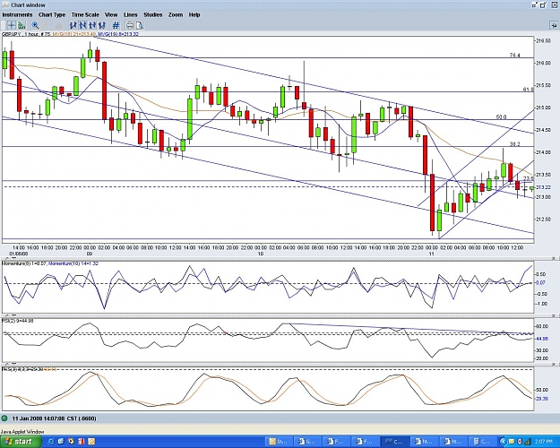The image size is (560, 448).
Task: Click the red fourth quick launch icon
Action: [81, 442]
